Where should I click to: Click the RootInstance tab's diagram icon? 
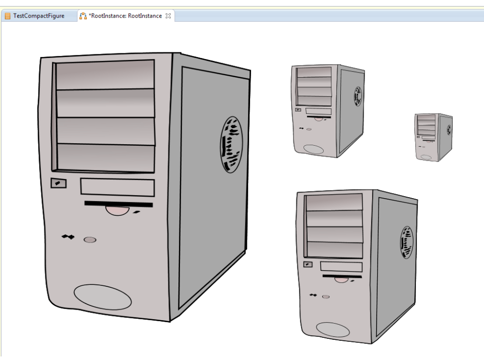[x=83, y=16]
